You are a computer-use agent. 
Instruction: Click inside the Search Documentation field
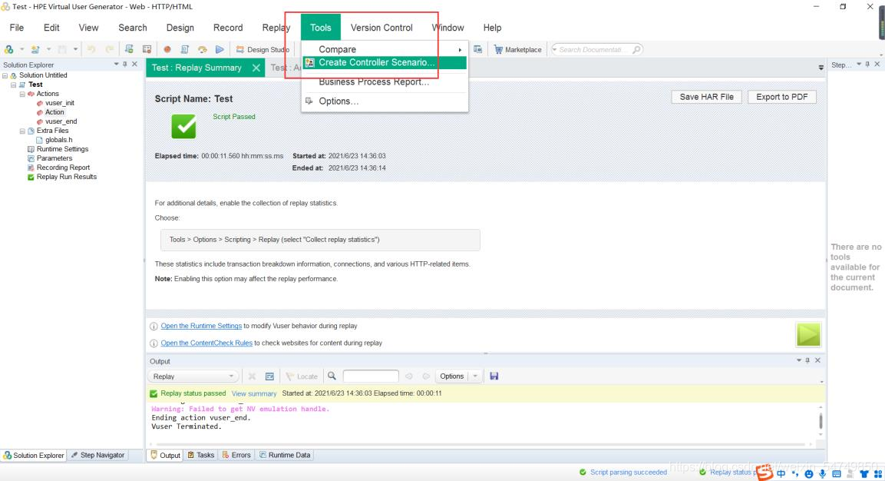coord(593,49)
